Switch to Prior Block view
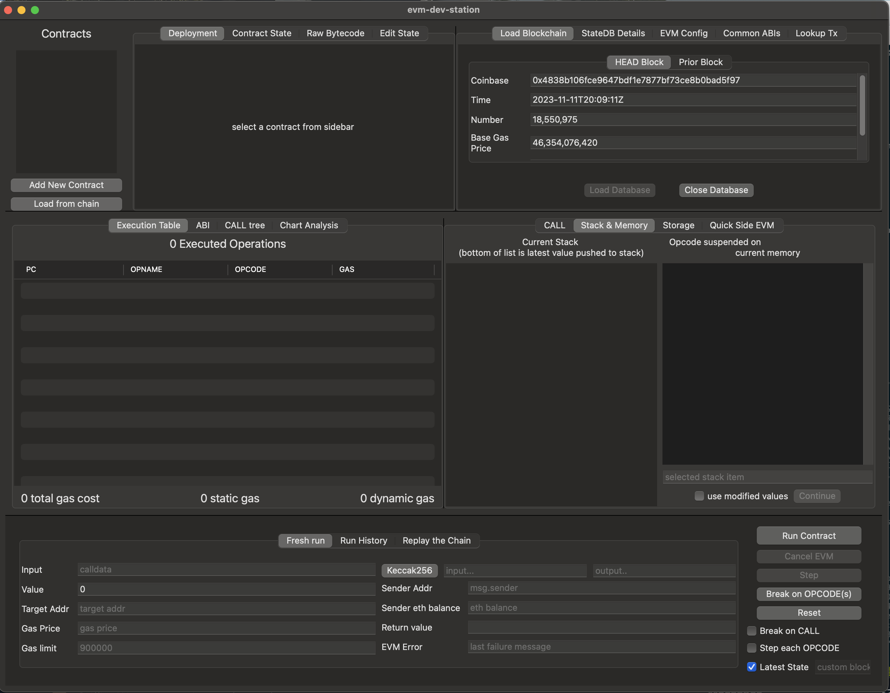The height and width of the screenshot is (693, 890). [x=700, y=62]
